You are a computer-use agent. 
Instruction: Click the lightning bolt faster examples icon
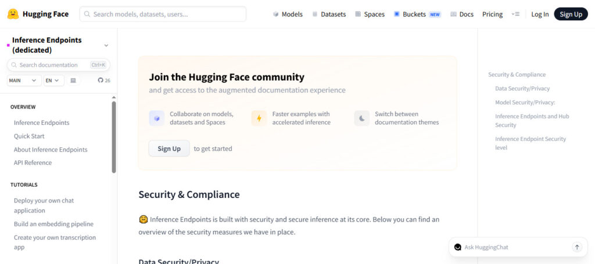[x=259, y=118]
